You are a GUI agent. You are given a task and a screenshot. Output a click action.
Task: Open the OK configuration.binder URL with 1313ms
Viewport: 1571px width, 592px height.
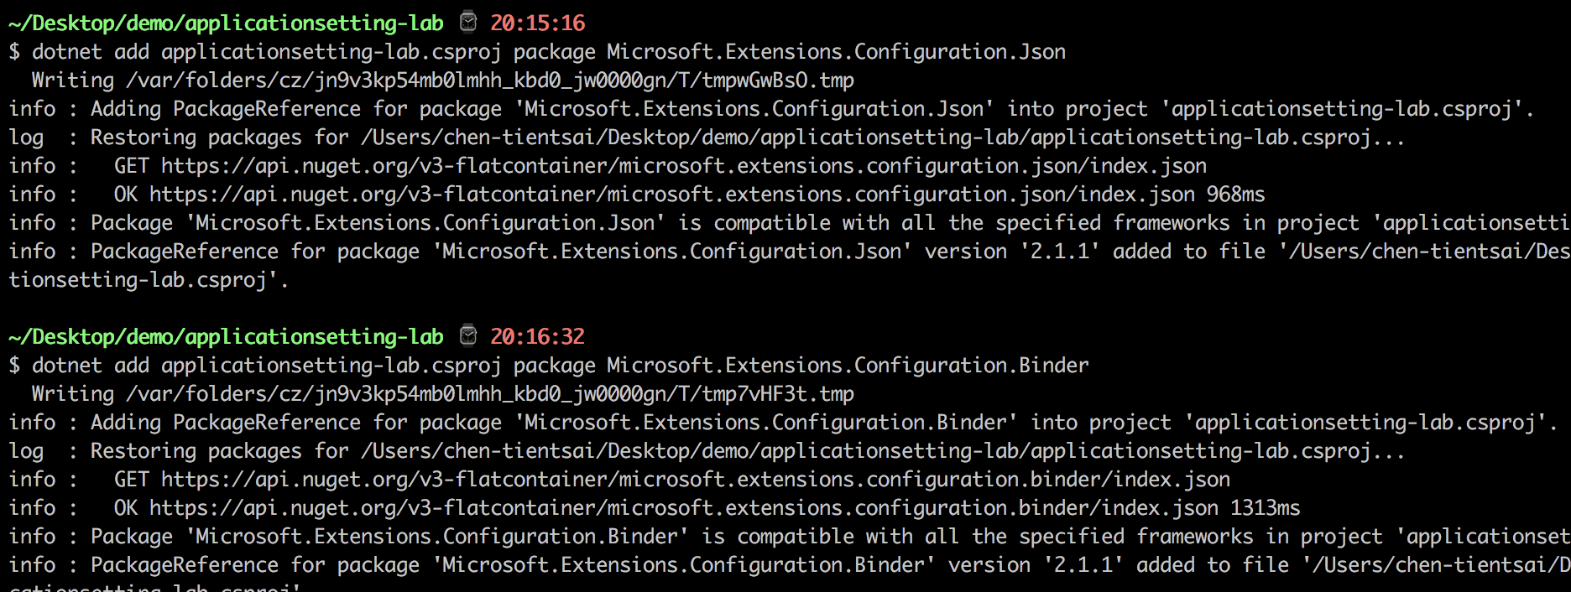click(x=683, y=508)
